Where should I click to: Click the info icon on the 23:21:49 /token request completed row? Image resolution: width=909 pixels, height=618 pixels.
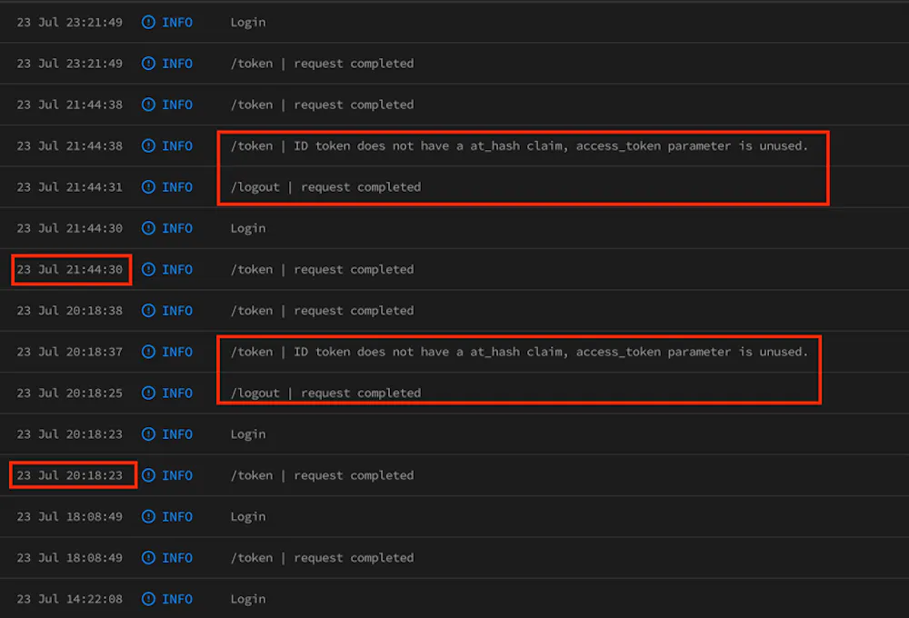pyautogui.click(x=148, y=64)
